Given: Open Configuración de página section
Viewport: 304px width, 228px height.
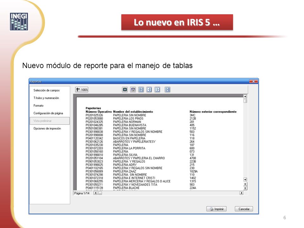Looking at the screenshot, I should pyautogui.click(x=48, y=113).
